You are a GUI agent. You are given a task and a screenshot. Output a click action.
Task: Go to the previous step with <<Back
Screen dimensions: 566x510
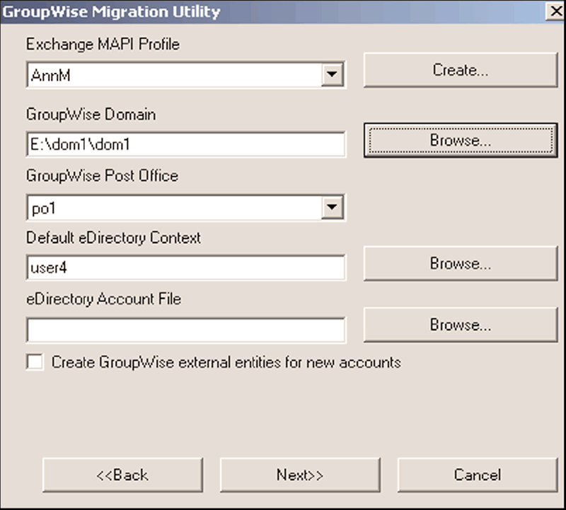coord(122,475)
